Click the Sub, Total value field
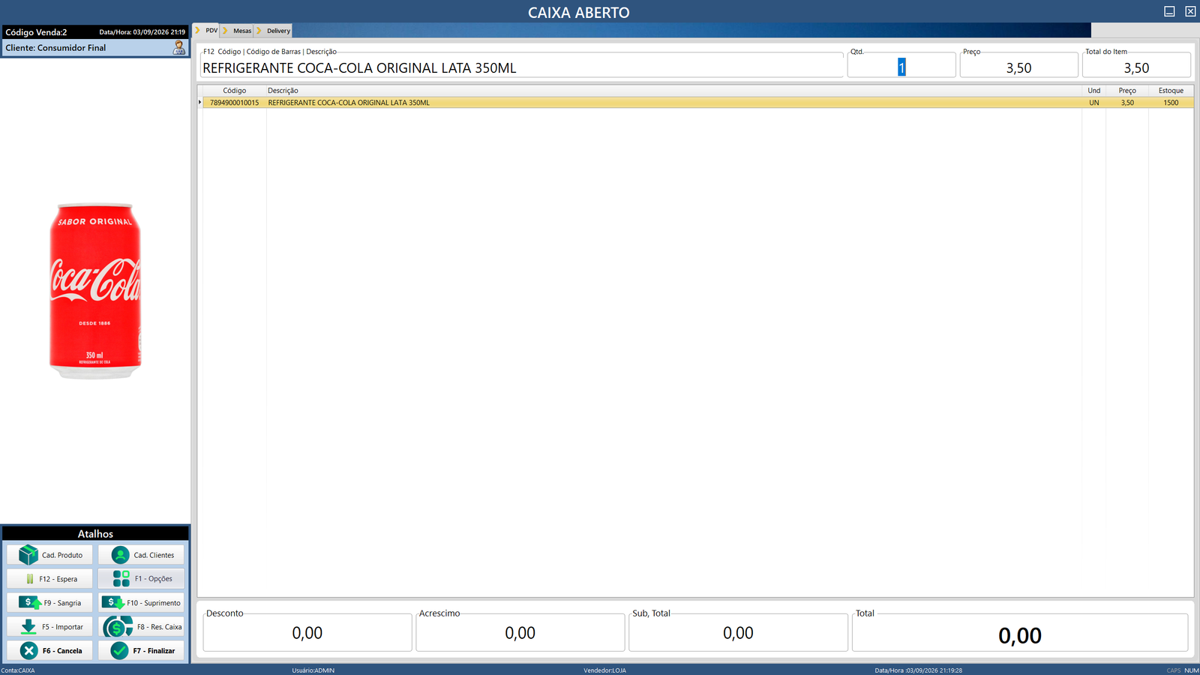1200x675 pixels. point(738,633)
